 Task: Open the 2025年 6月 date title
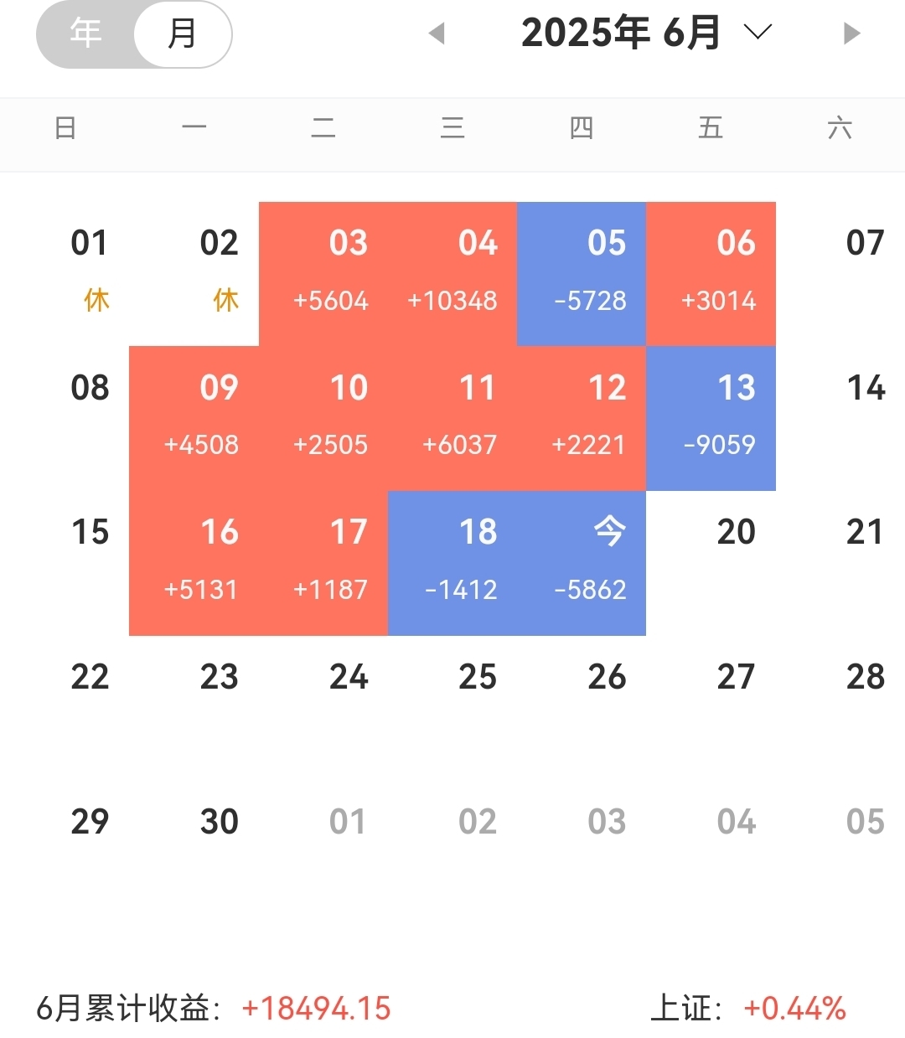(620, 33)
